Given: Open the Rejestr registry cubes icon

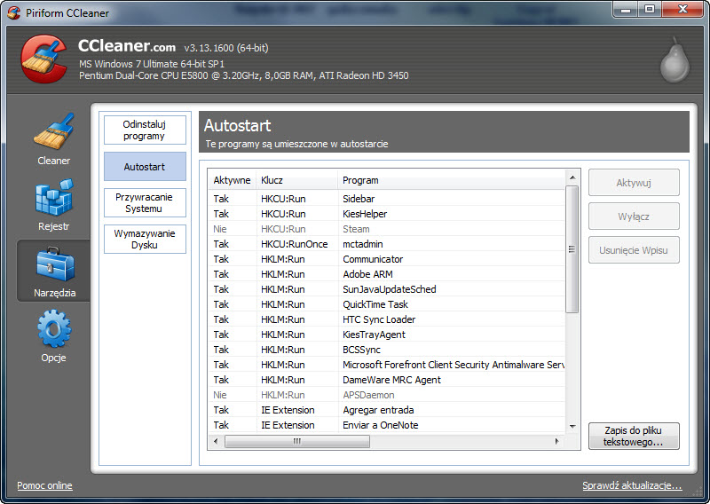Looking at the screenshot, I should tap(53, 199).
